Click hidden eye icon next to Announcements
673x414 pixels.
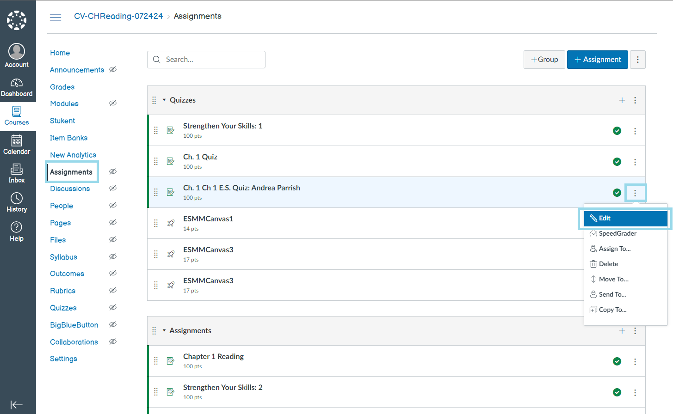[113, 69]
